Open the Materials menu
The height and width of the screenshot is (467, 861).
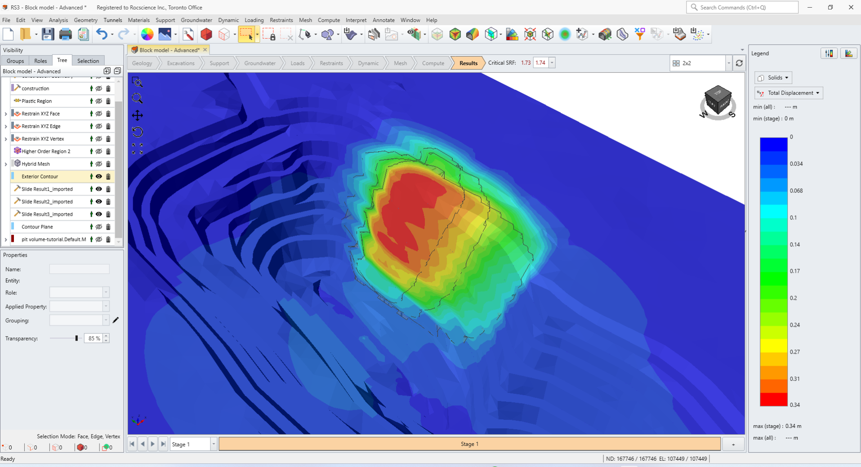coord(138,20)
